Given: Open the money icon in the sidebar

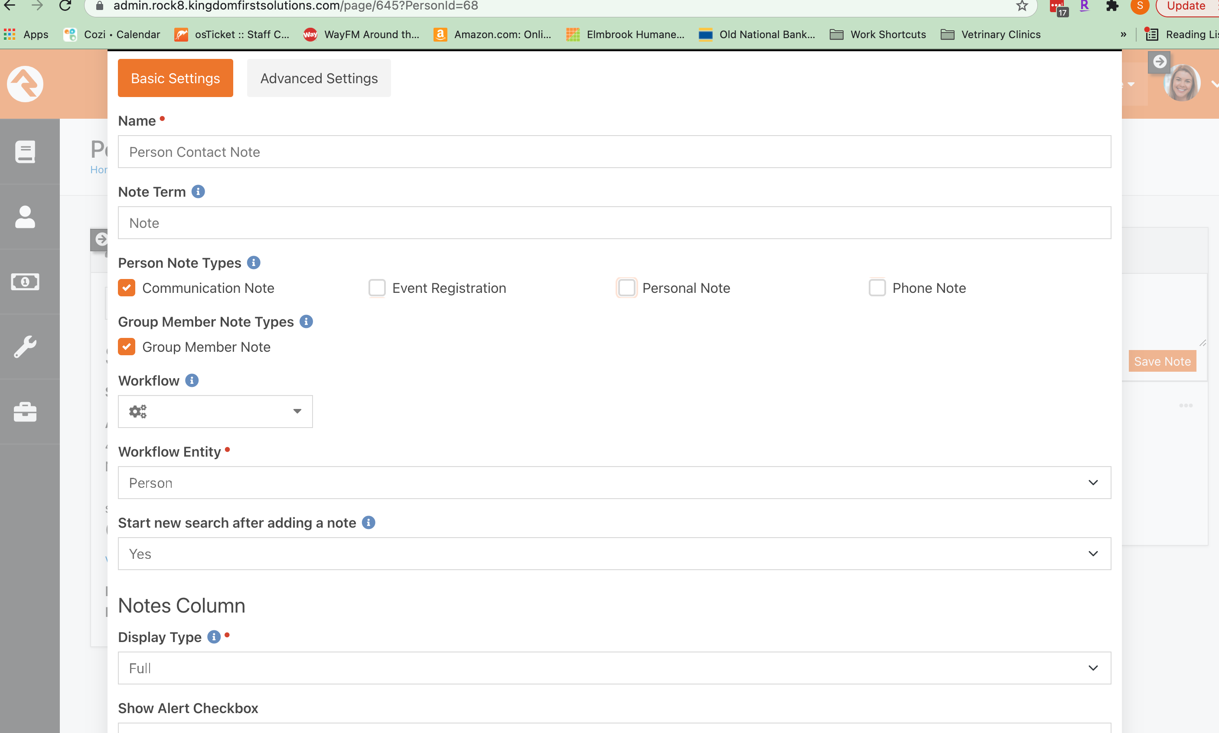Looking at the screenshot, I should (25, 282).
